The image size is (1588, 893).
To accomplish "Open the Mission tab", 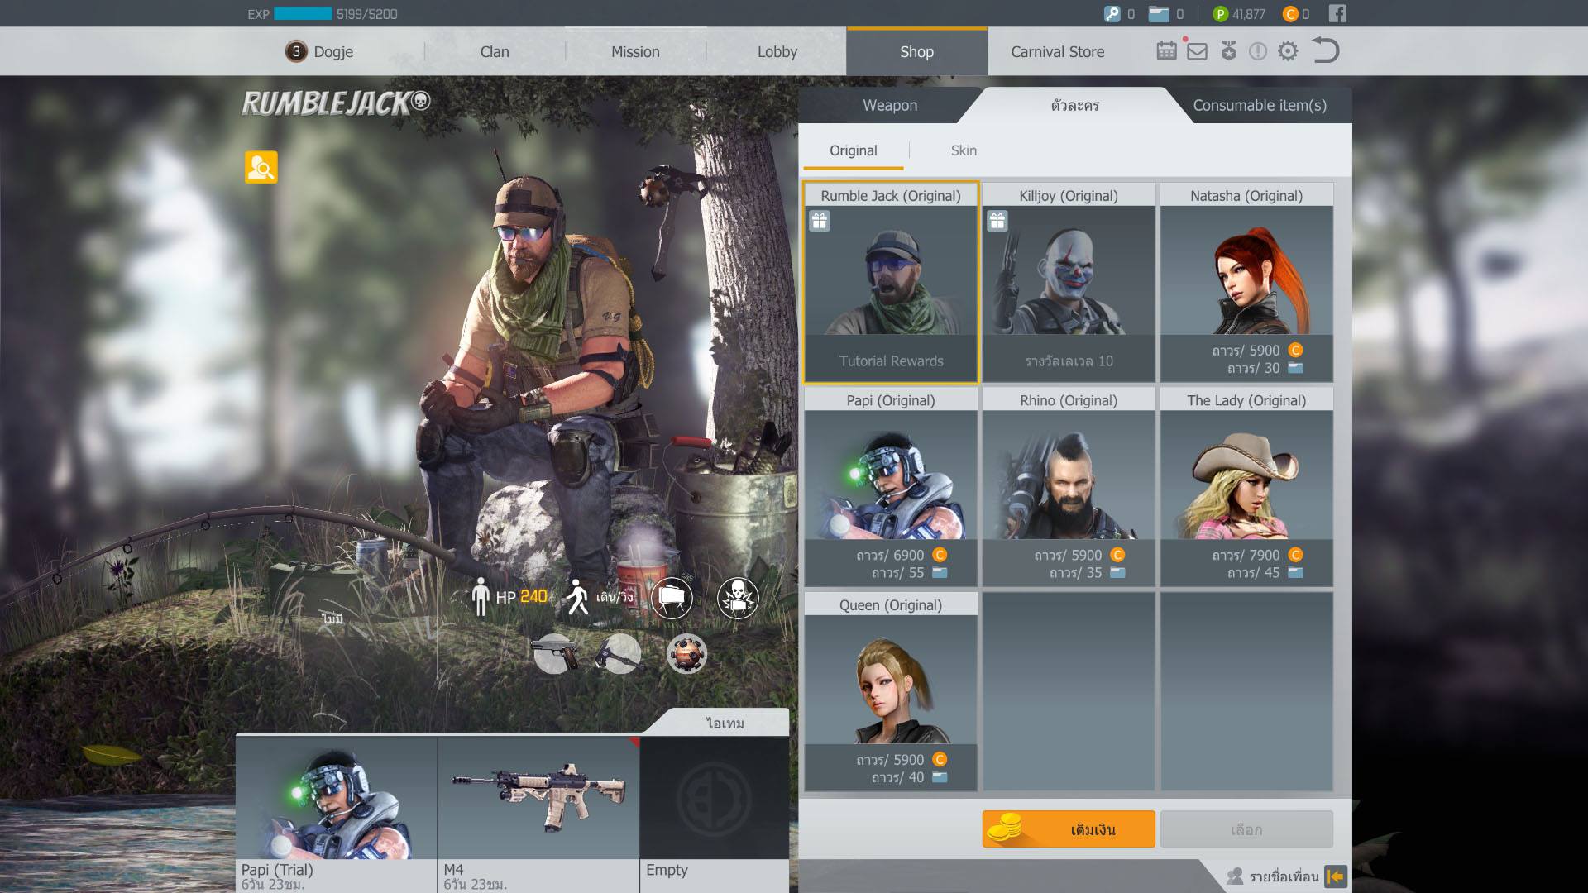I will 635,51.
